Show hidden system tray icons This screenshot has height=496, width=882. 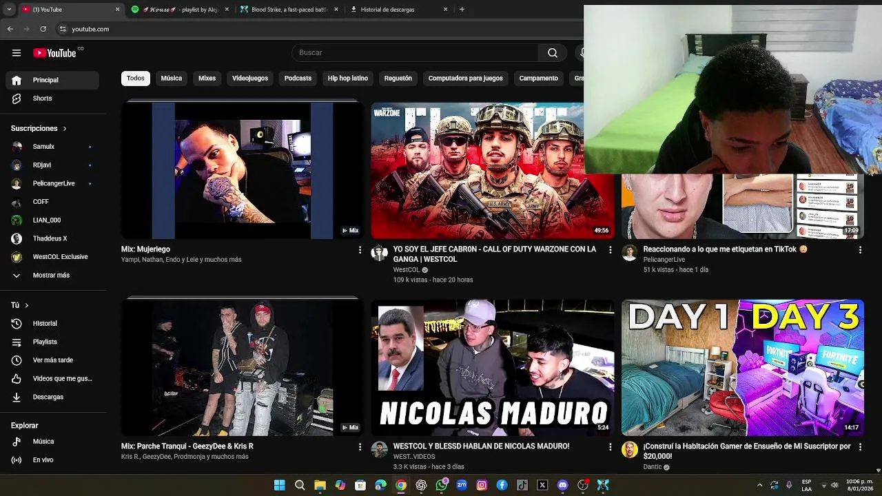[x=759, y=485]
